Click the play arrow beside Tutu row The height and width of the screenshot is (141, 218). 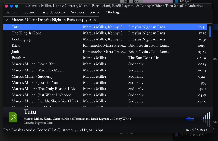(x=5, y=27)
